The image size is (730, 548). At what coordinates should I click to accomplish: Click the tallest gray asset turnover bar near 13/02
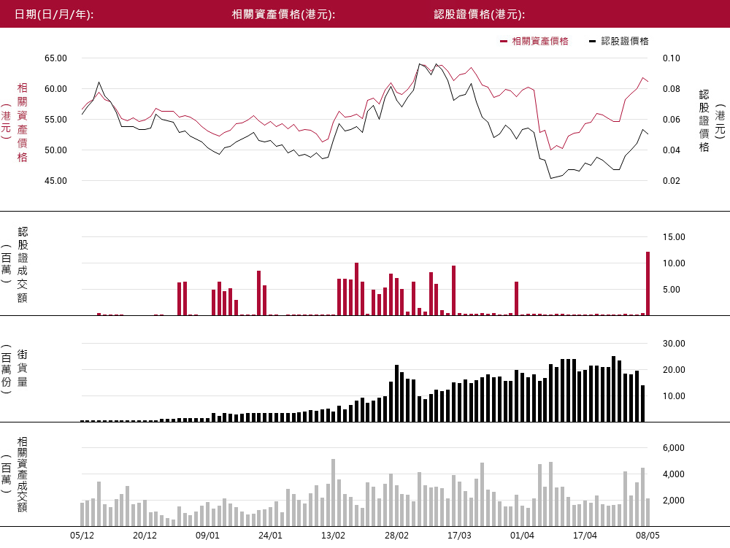click(334, 493)
